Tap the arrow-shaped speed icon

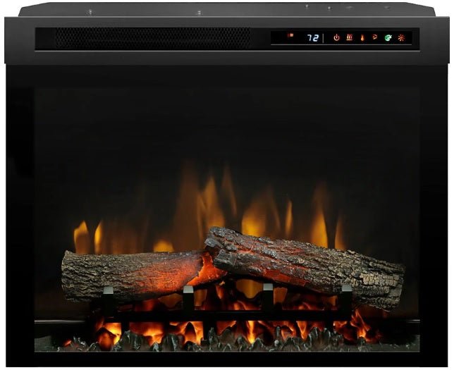coord(374,37)
